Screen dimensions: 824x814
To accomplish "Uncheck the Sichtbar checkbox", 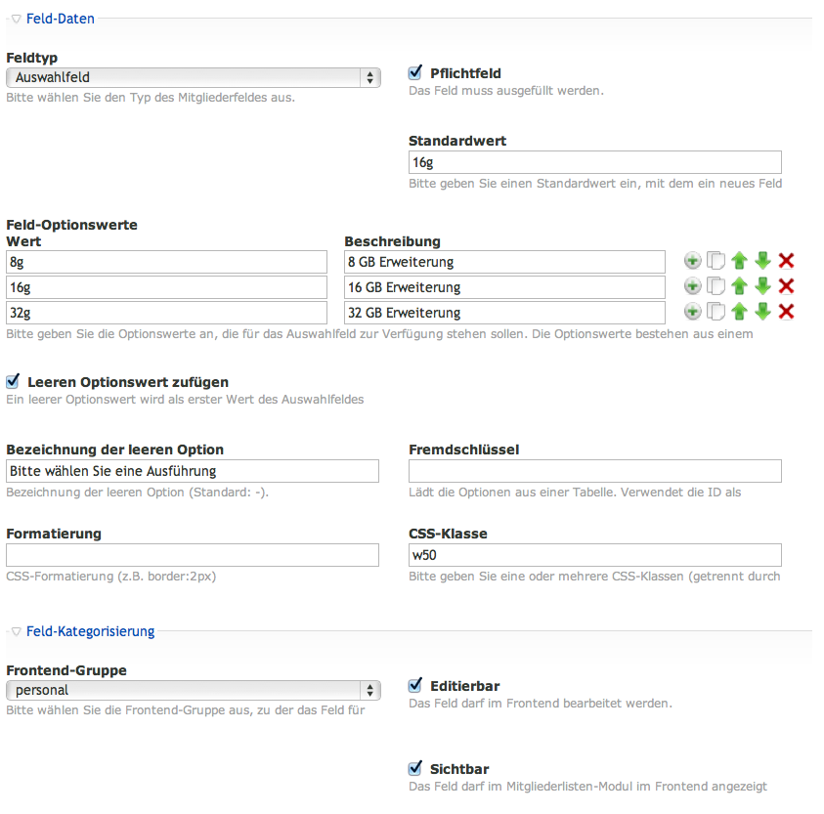I will (x=415, y=768).
